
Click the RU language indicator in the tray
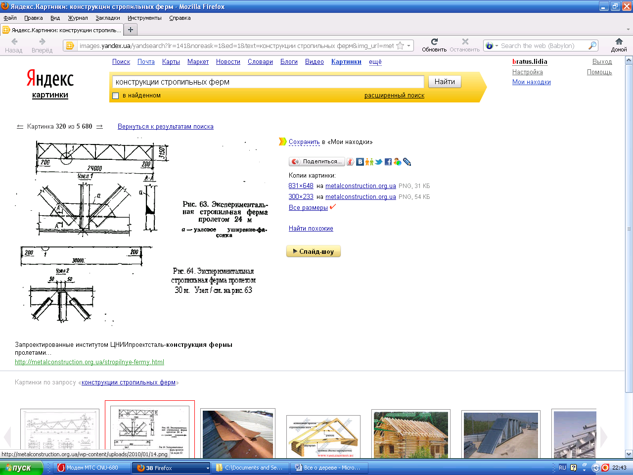562,468
